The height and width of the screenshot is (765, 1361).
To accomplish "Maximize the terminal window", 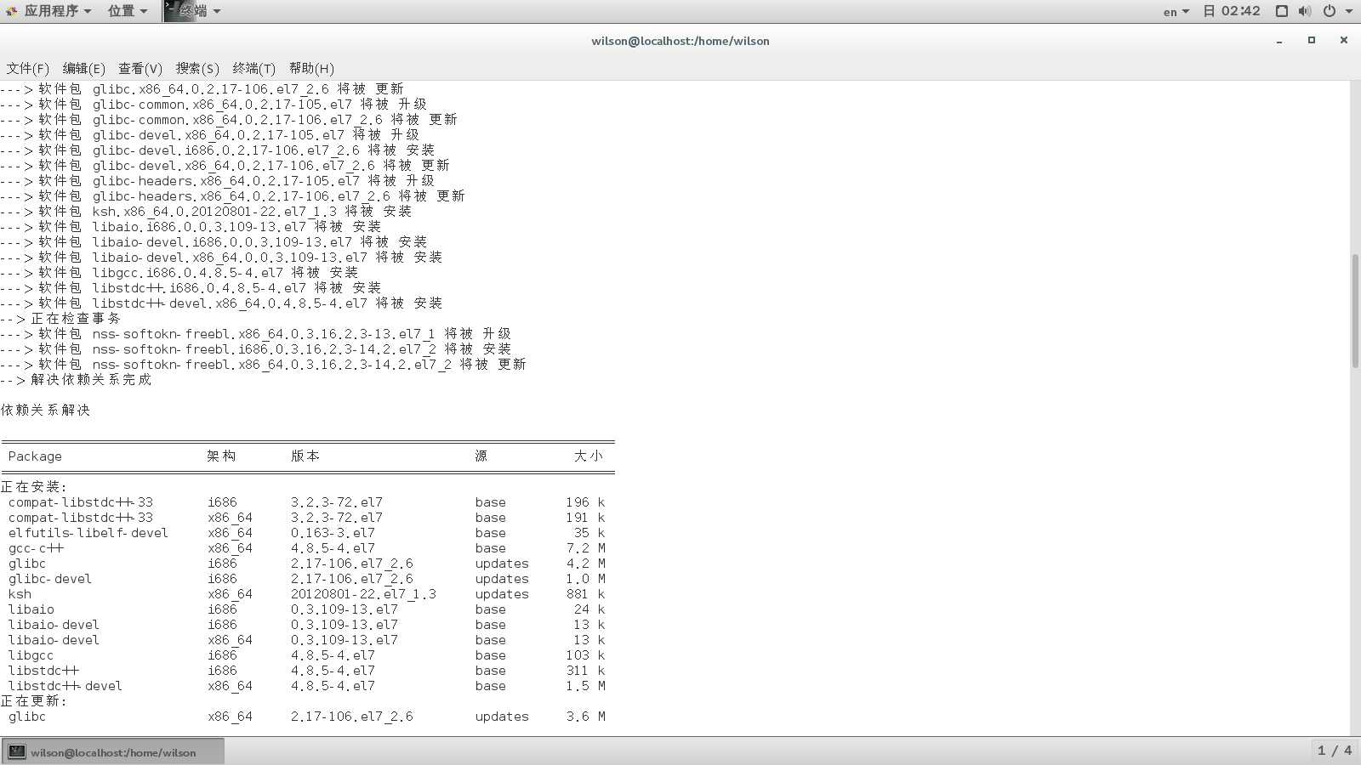I will click(1312, 40).
